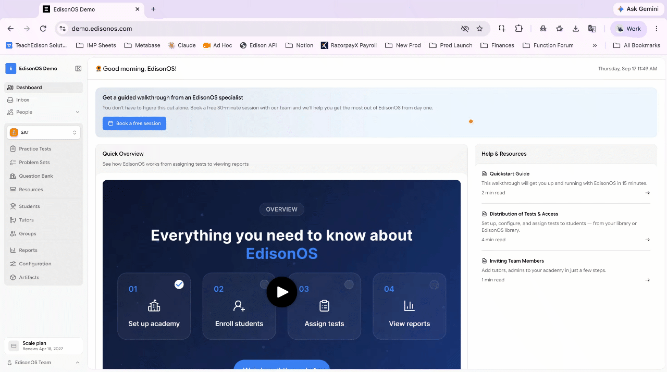Toggle the Enroll students step circle
Viewport: 667px width, 372px height.
click(264, 284)
